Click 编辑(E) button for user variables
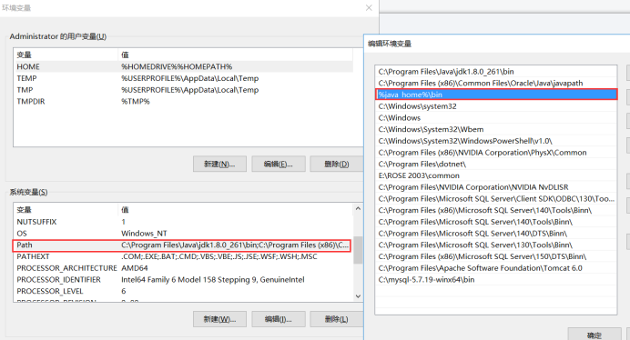The height and width of the screenshot is (340, 630). (278, 164)
